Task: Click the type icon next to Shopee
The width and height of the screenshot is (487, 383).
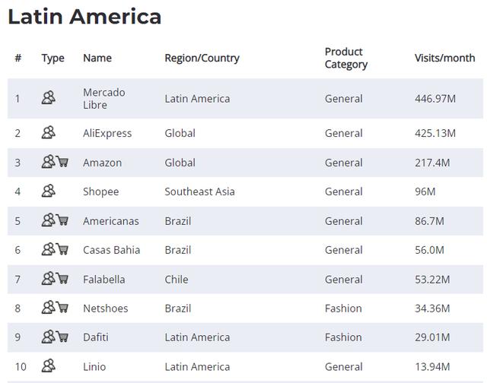Action: pyautogui.click(x=49, y=191)
